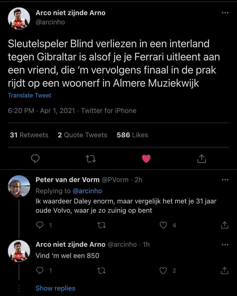Open the main tweet's more options menu

[225, 13]
